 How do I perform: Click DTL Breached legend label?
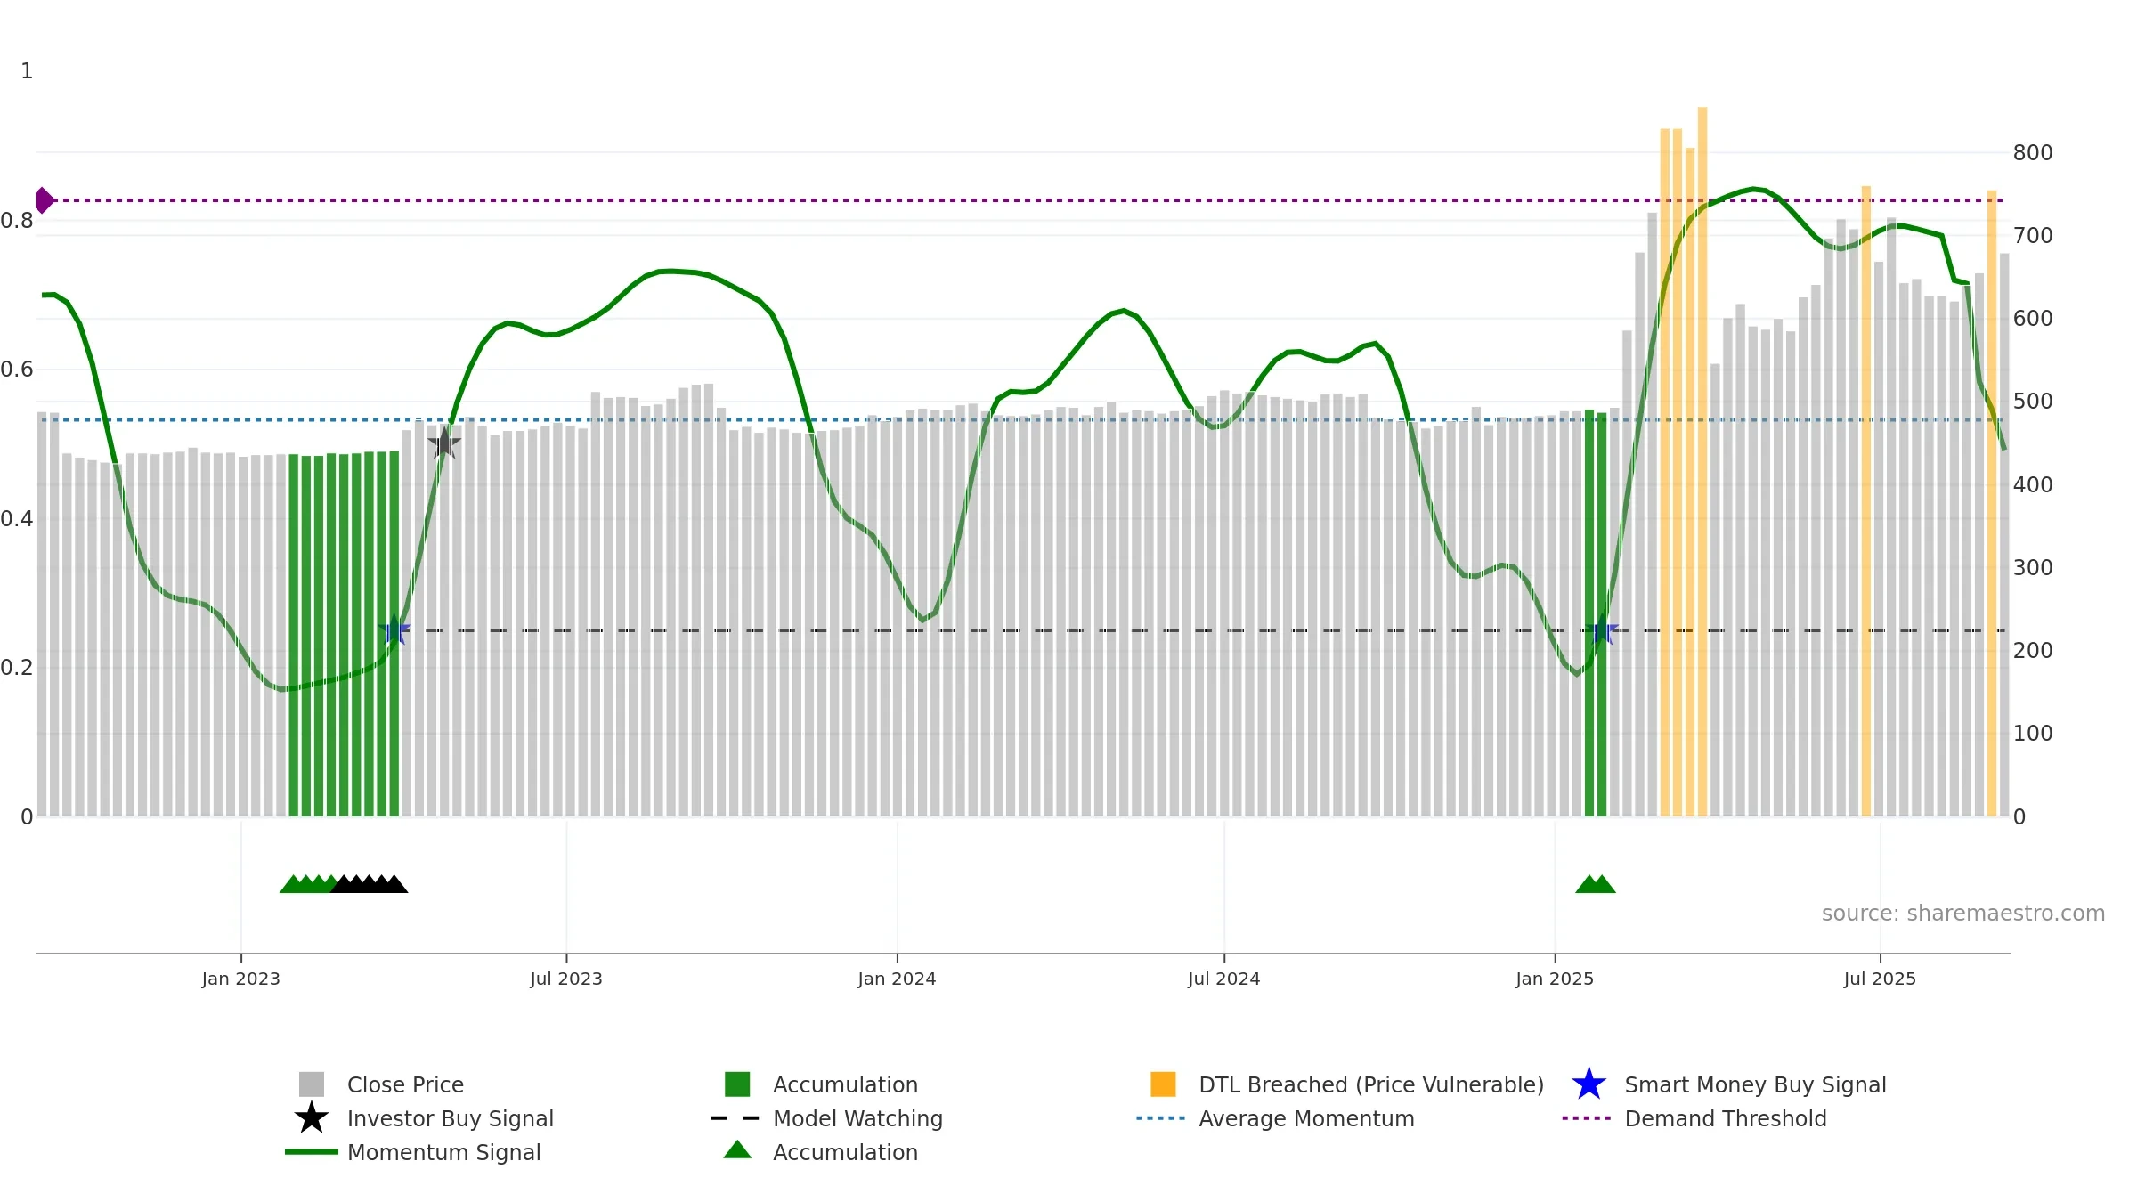[x=1371, y=1084]
